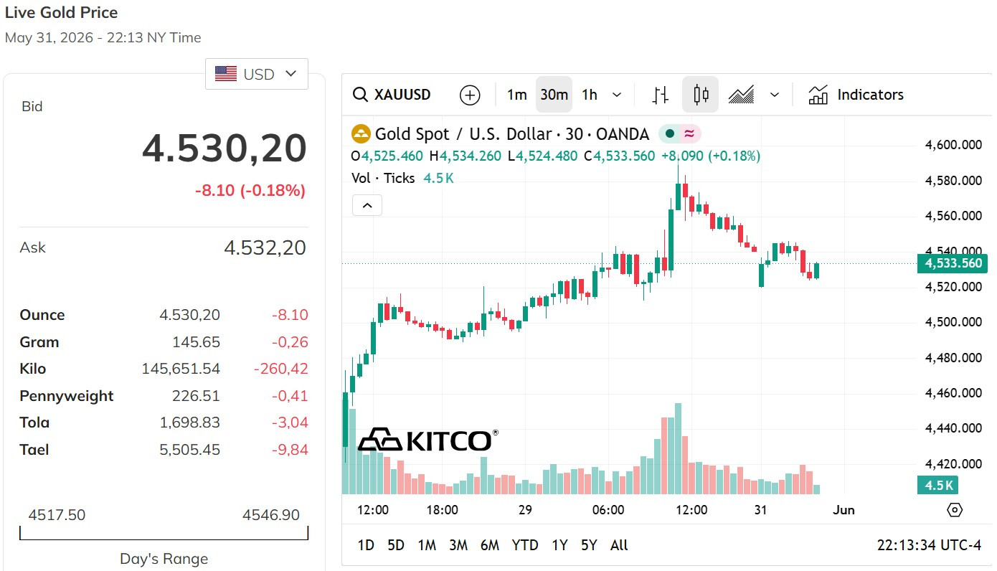The height and width of the screenshot is (571, 997).
Task: Collapse the chart legend with the caret
Action: [367, 206]
